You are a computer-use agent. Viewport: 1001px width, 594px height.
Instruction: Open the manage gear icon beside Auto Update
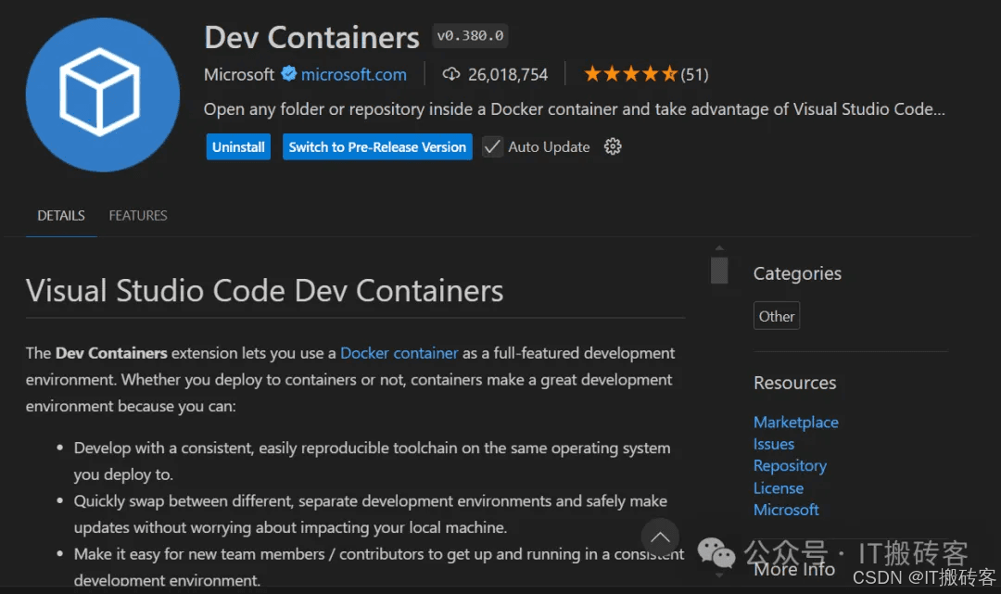(613, 146)
